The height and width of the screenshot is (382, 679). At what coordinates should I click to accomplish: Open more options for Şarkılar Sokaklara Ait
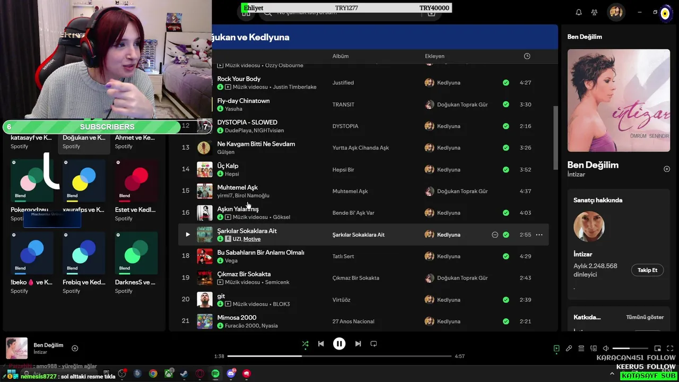pyautogui.click(x=539, y=235)
